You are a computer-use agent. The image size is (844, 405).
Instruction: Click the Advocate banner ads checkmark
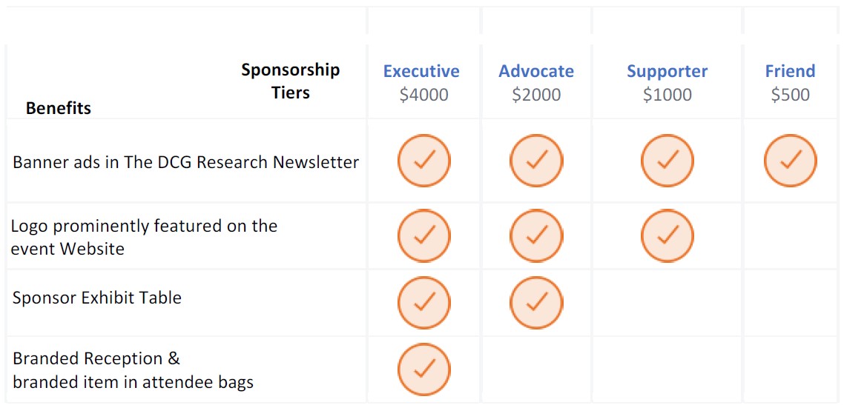(536, 160)
